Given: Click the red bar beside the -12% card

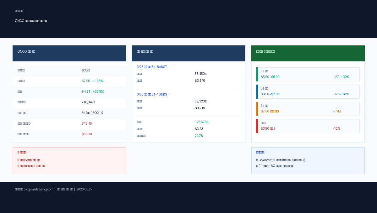Looking at the screenshot, I should tap(257, 126).
